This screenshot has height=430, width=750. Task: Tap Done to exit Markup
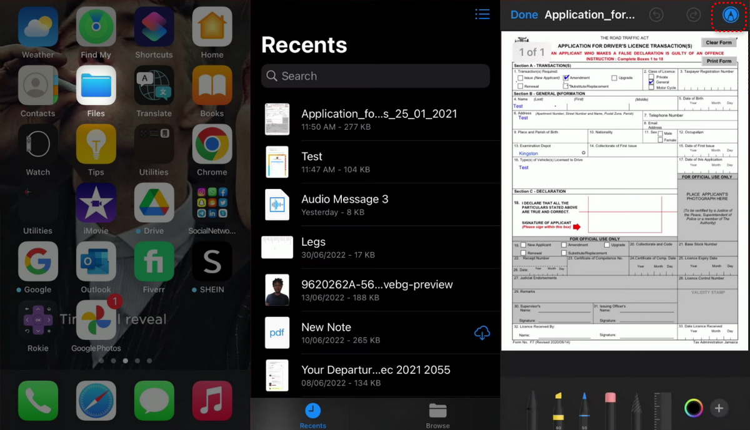pos(524,14)
